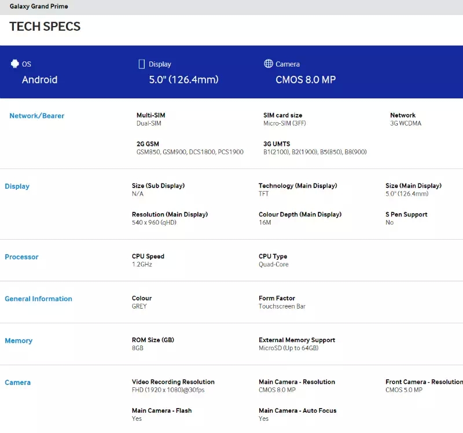Select the "Micro-SIM (3FF)" value
Image resolution: width=463 pixels, height=433 pixels.
pos(285,123)
